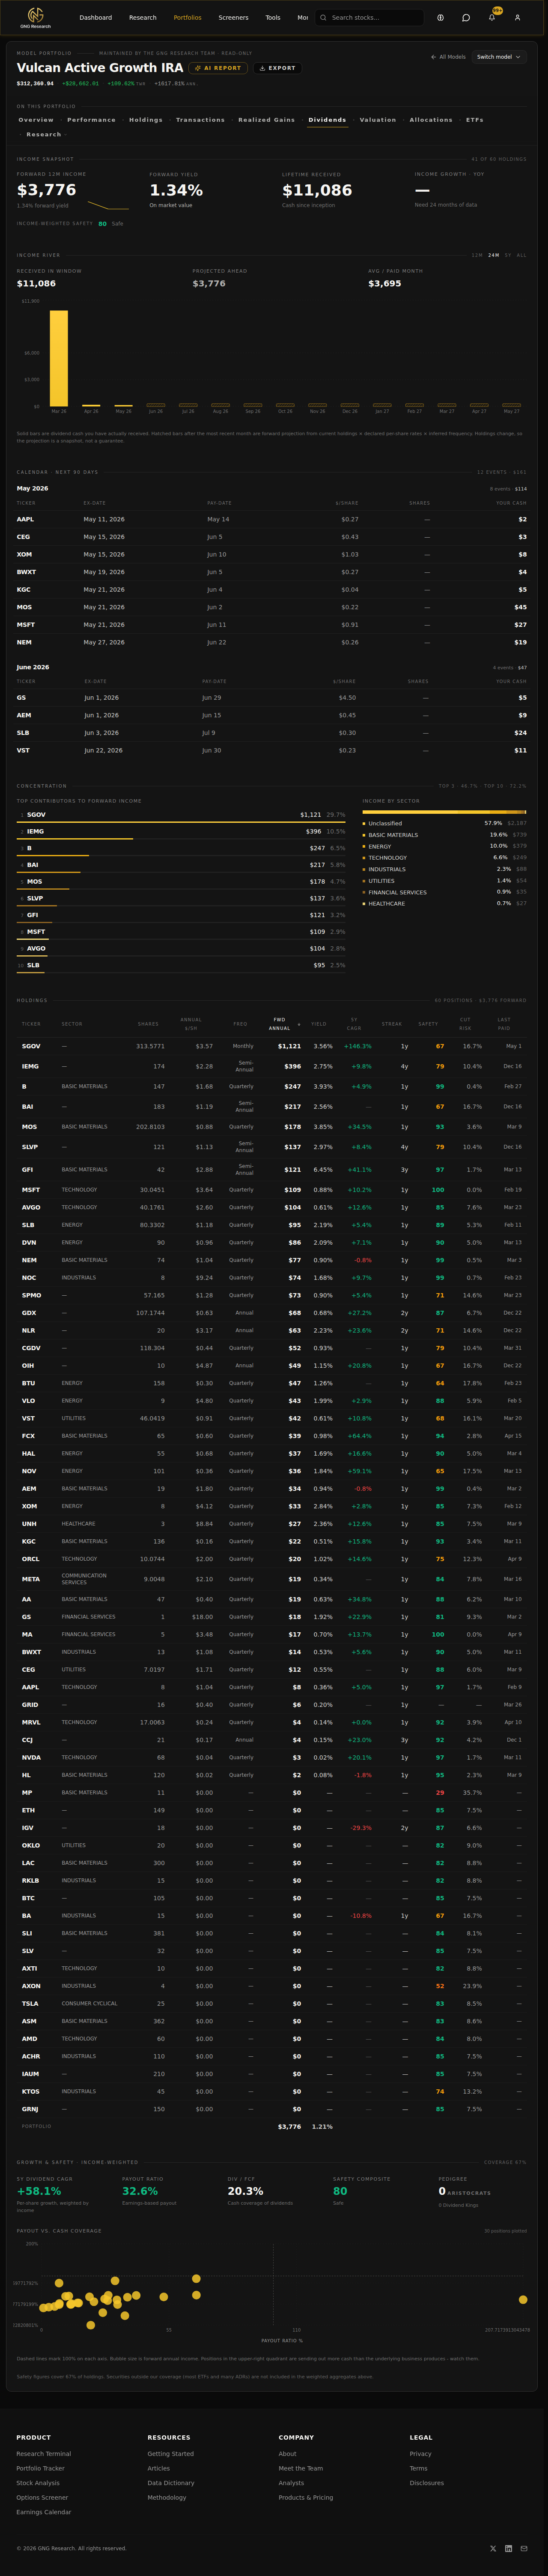The width and height of the screenshot is (548, 2576).
Task: Switch to the Realized Gains tab
Action: [267, 120]
